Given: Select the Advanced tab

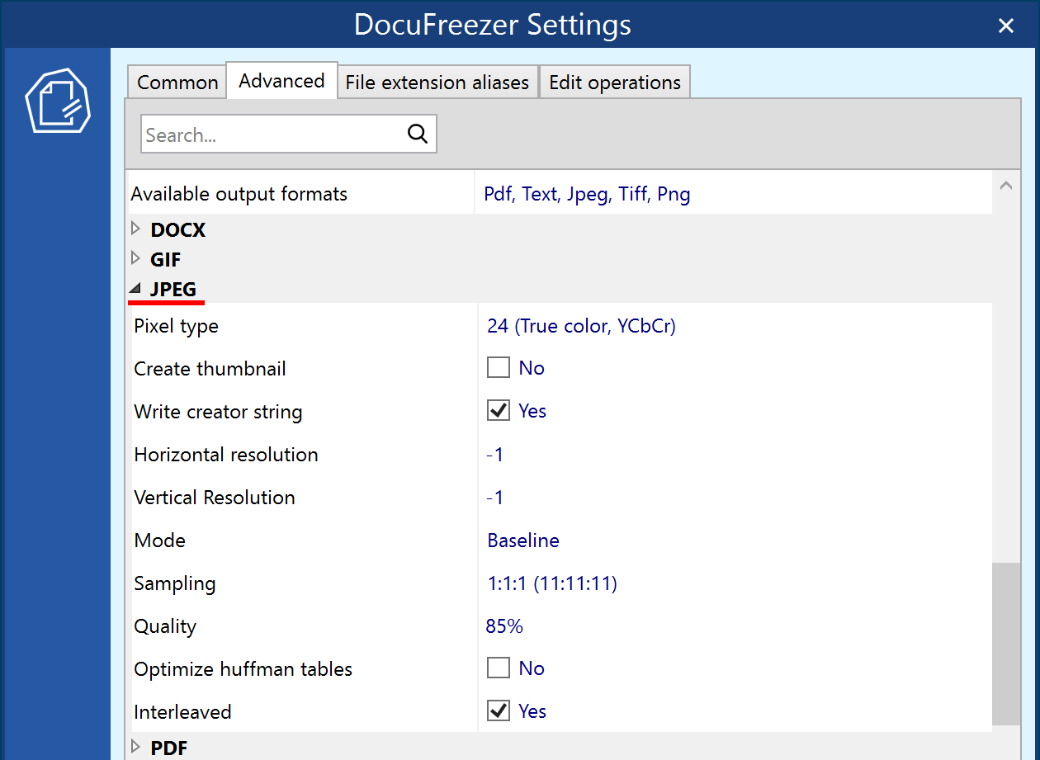Looking at the screenshot, I should (x=281, y=81).
